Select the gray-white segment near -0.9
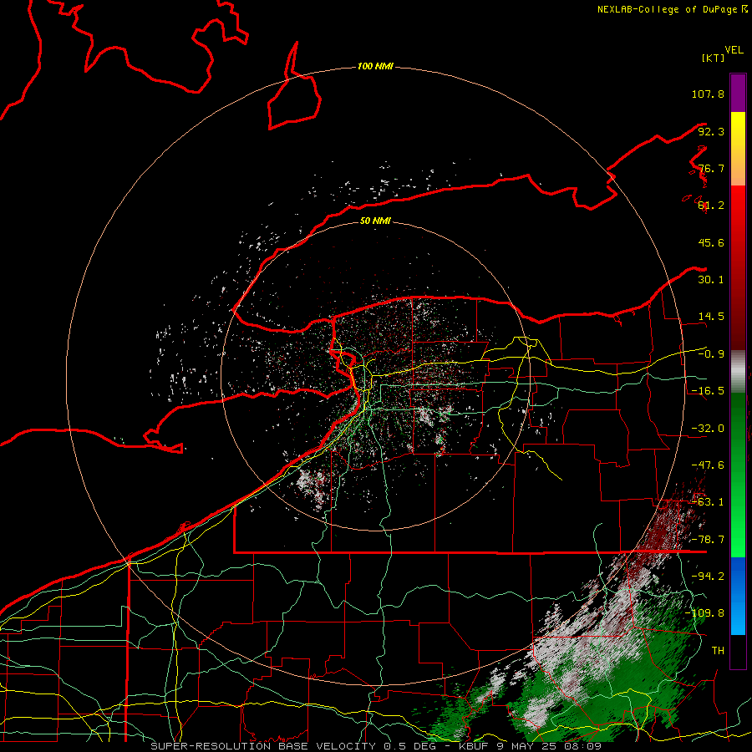 click(x=738, y=372)
